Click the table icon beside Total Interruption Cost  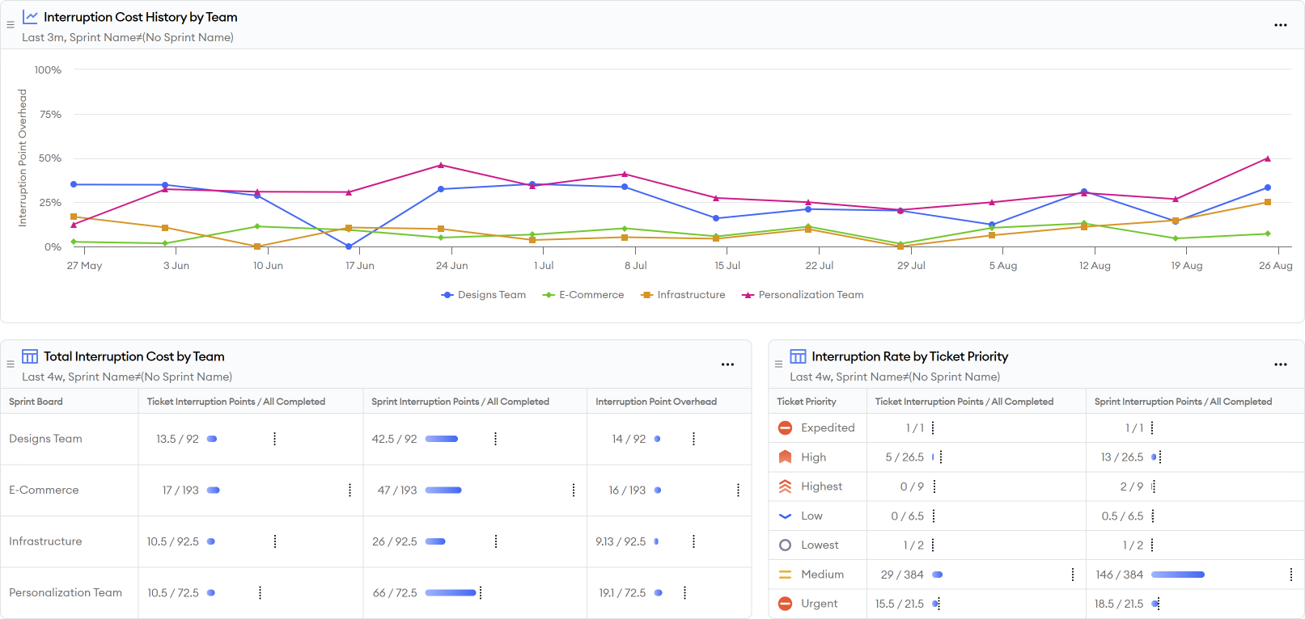pos(30,356)
